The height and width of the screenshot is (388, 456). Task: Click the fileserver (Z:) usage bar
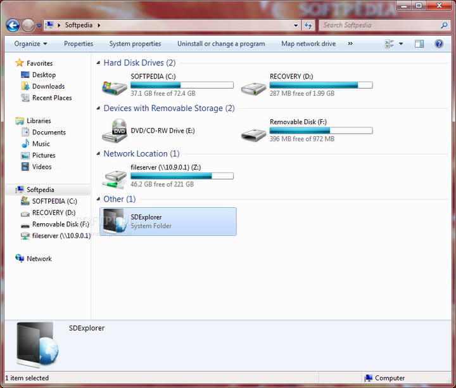(182, 176)
